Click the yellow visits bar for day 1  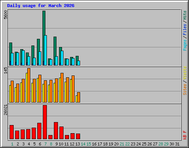click(10, 94)
